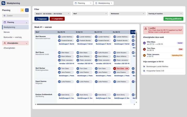Click the EM avatar next to Ellen Maes verlof
The height and width of the screenshot is (117, 187).
click(x=144, y=43)
